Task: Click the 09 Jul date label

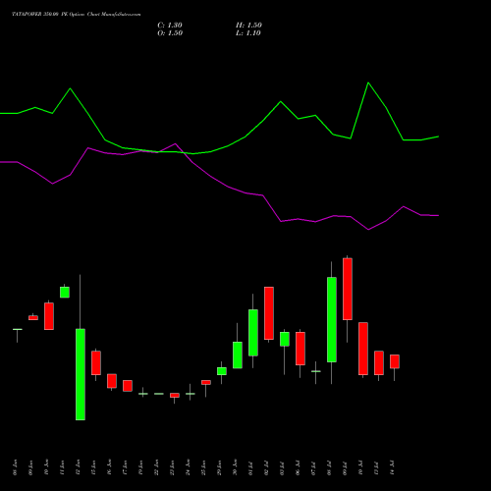Action: [x=345, y=467]
